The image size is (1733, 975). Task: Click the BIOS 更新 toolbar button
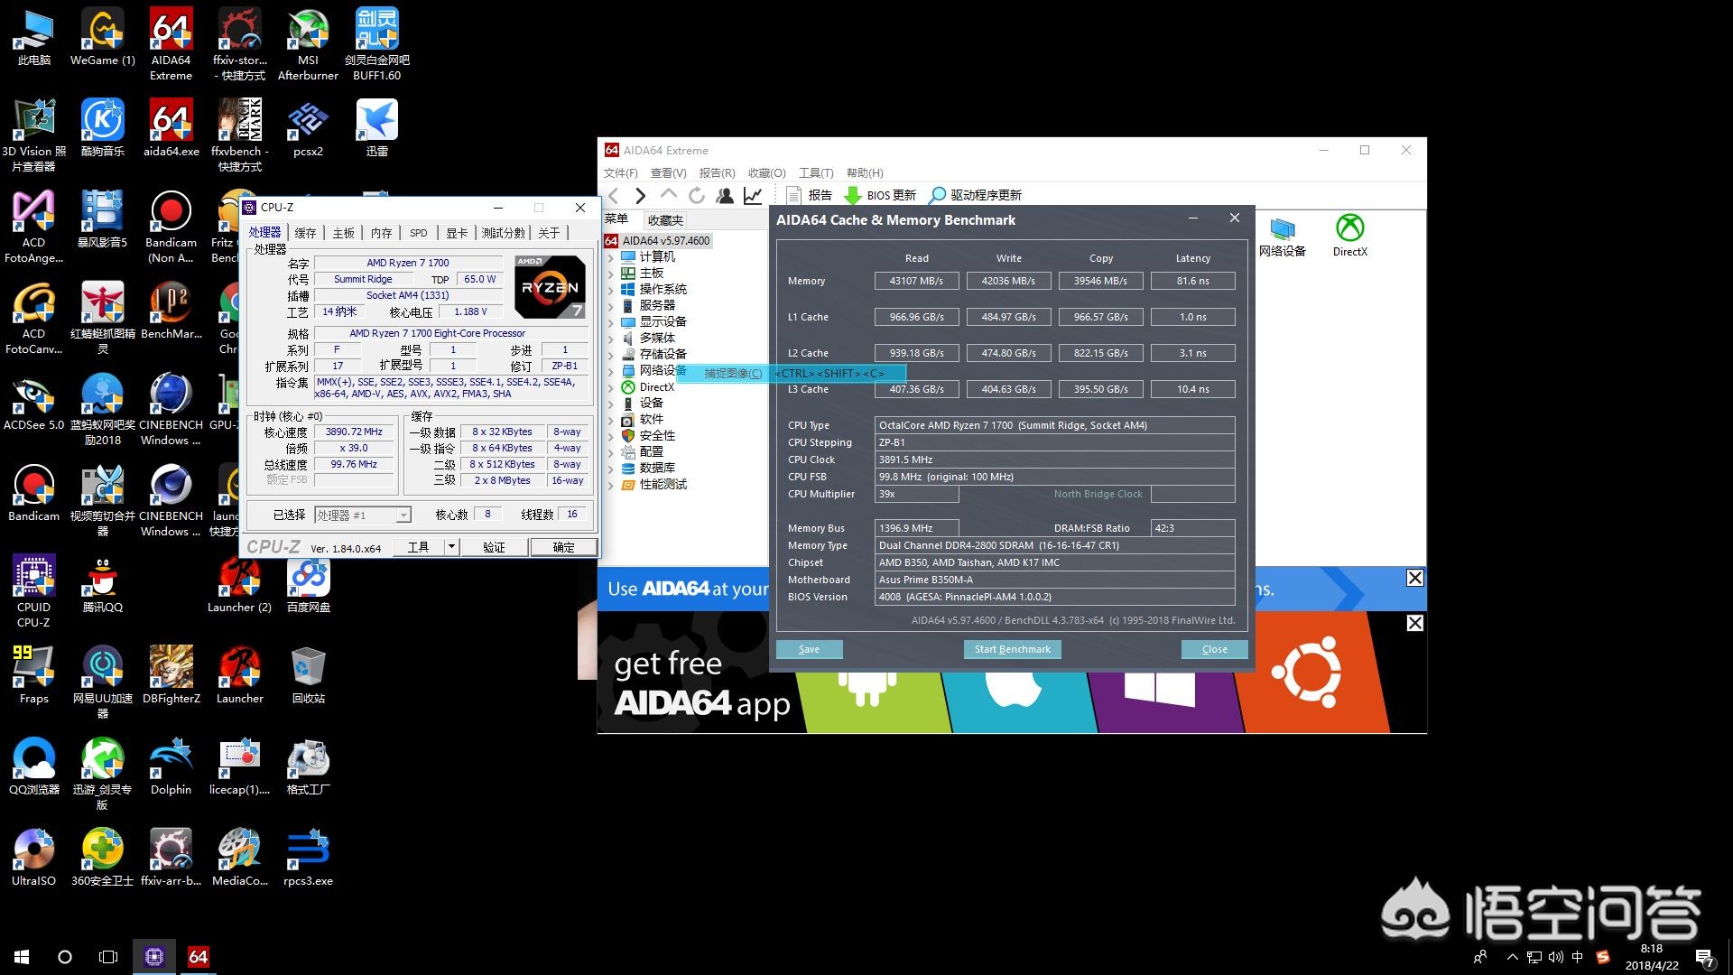click(x=880, y=195)
